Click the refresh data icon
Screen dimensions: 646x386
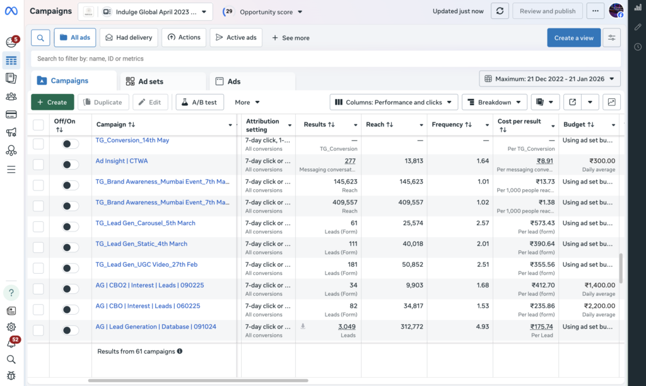[500, 11]
